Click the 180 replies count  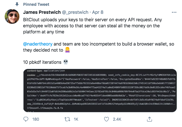click(x=36, y=119)
